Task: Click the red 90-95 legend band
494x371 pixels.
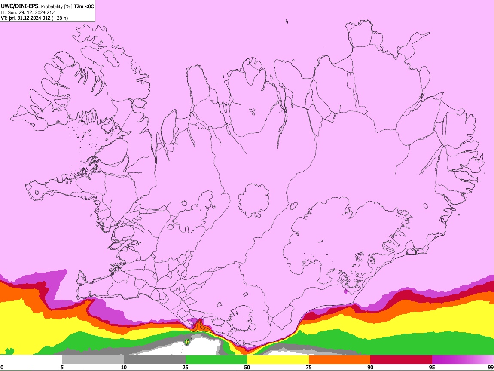Action: [x=401, y=360]
